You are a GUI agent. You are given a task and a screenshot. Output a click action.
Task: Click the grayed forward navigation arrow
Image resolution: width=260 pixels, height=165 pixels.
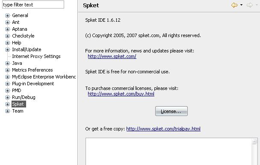[x=250, y=5]
